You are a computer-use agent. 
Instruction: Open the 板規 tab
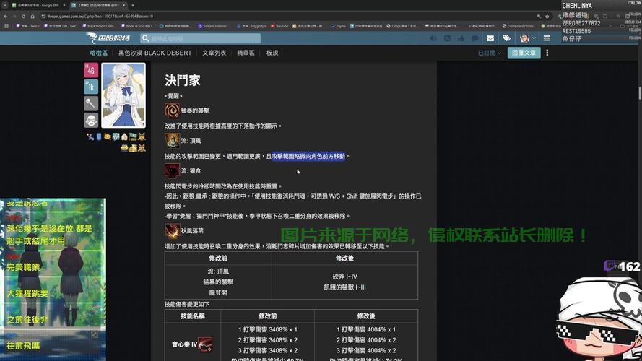(x=272, y=53)
